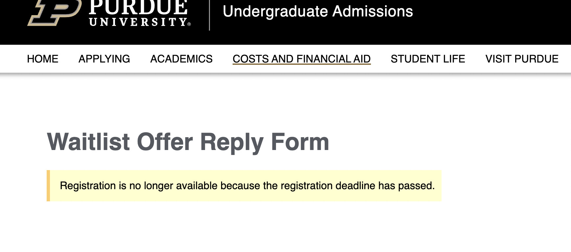The image size is (571, 252).
Task: Click the word "Form" in the heading
Action: [x=300, y=142]
